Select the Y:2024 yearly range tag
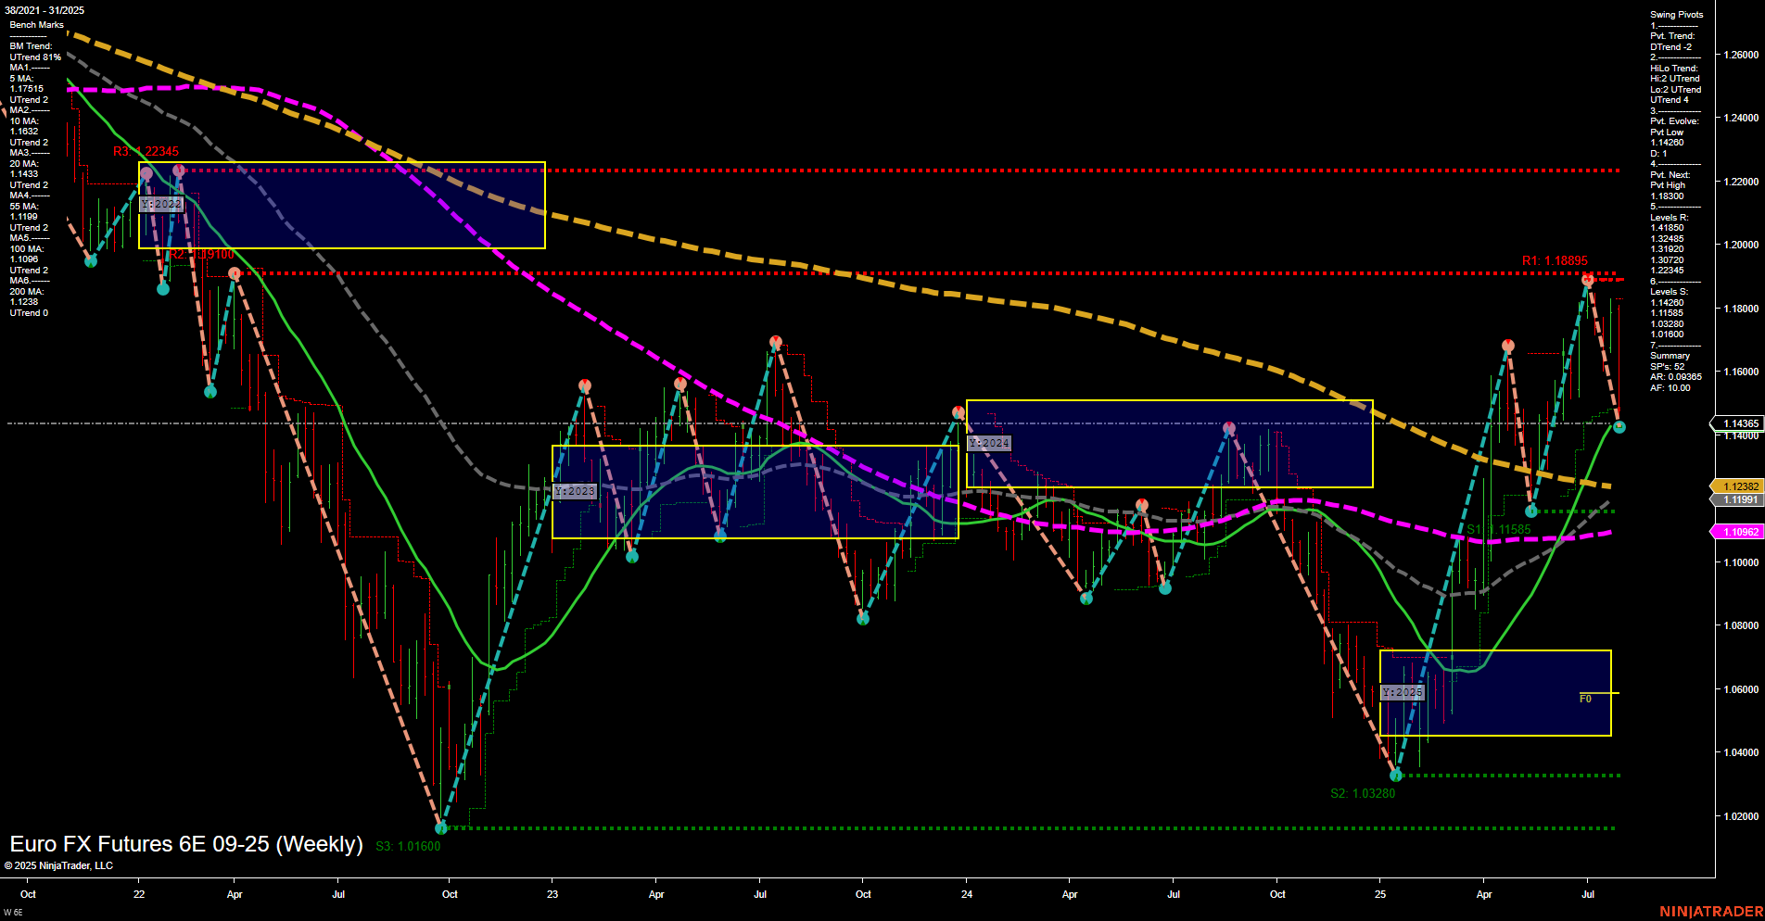Image resolution: width=1765 pixels, height=921 pixels. click(989, 443)
